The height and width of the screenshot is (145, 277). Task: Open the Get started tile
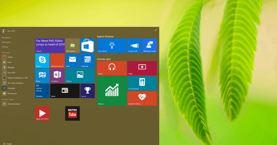point(112,46)
